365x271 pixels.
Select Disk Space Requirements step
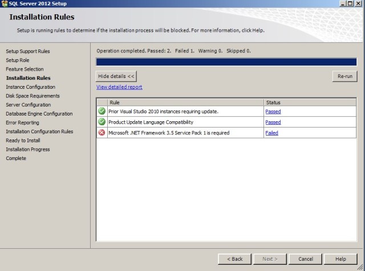coord(33,96)
